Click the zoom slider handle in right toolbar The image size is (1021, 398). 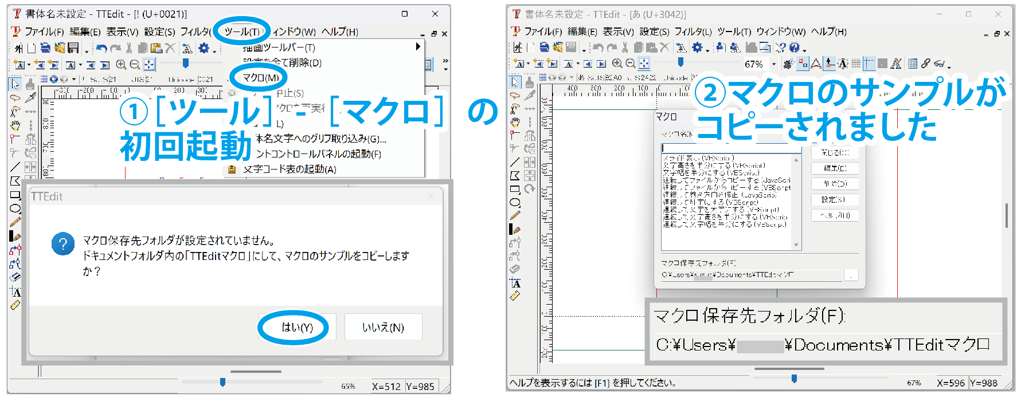click(680, 62)
